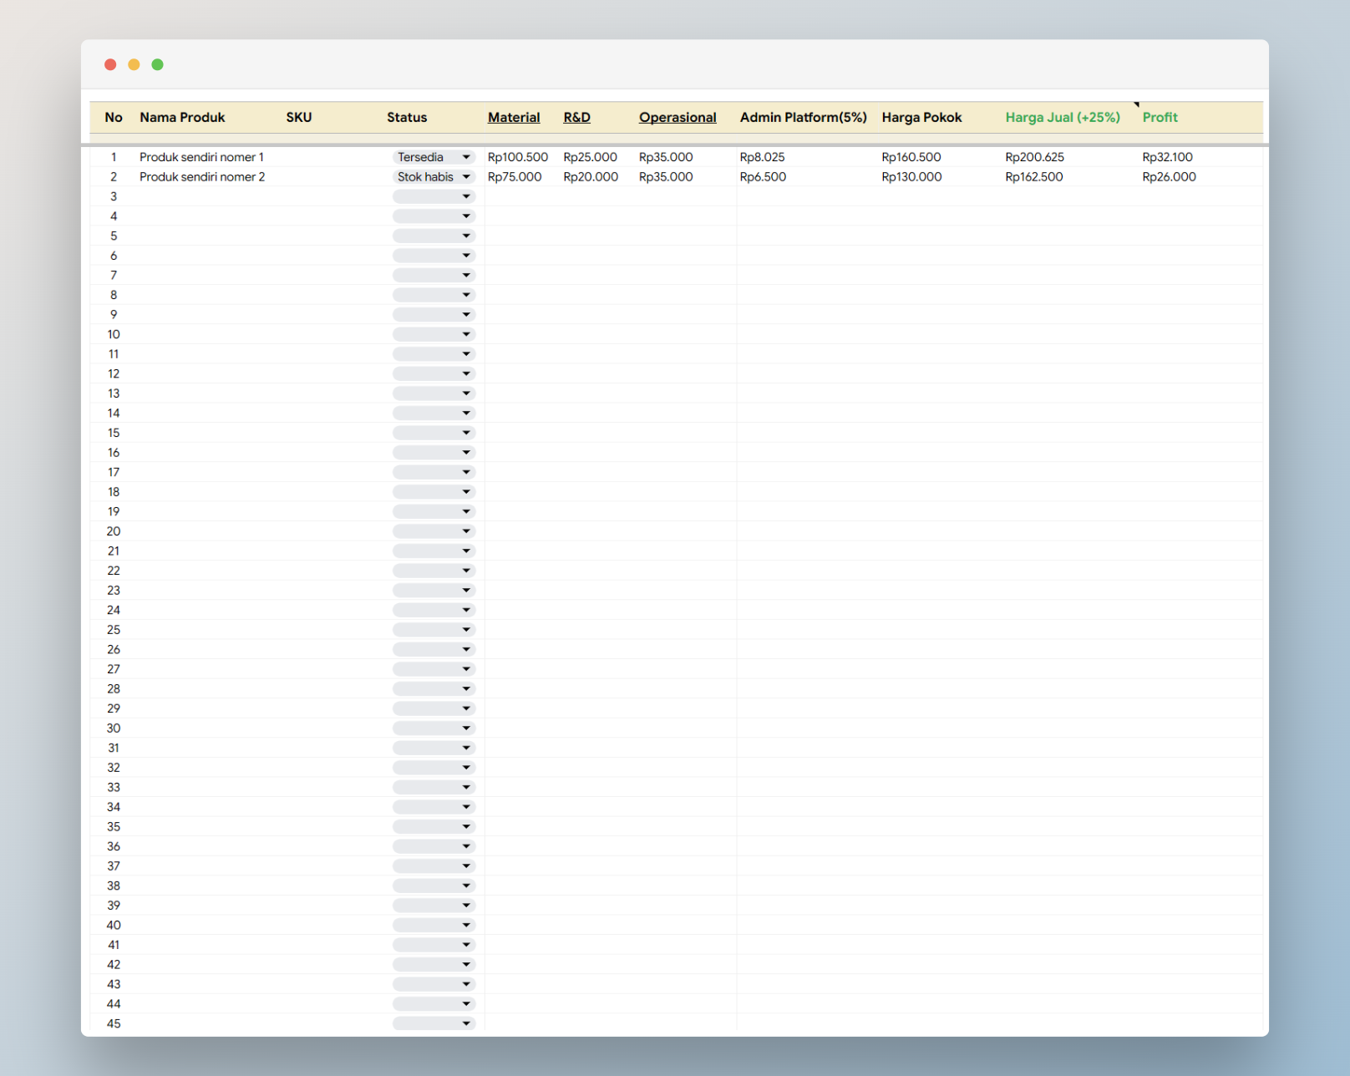The height and width of the screenshot is (1076, 1350).
Task: Minimize the window with the yellow button
Action: pos(134,64)
